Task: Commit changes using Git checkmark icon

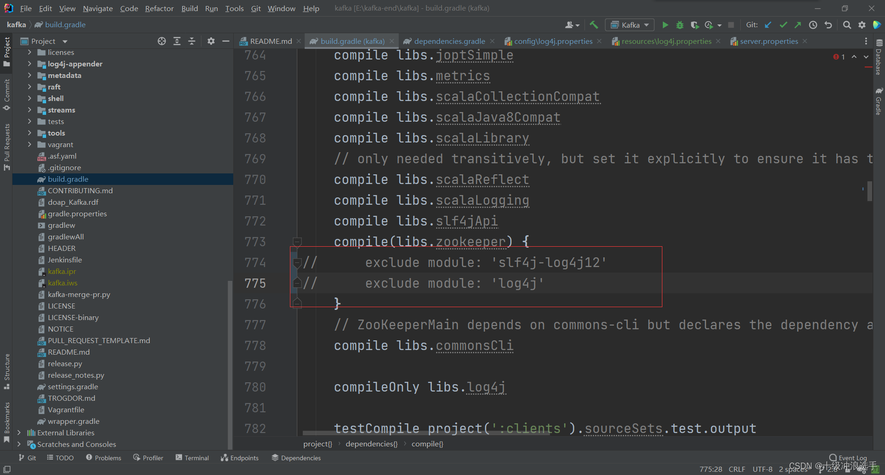Action: point(783,25)
